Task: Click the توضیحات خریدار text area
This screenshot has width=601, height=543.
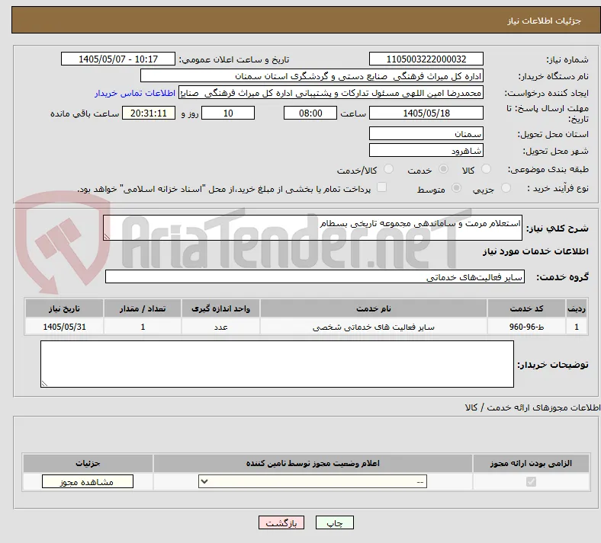Action: click(x=277, y=364)
